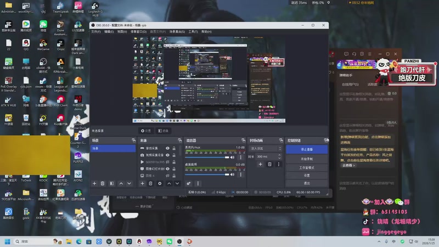Remove selected scene with trash icon
The height and width of the screenshot is (247, 439).
[103, 183]
